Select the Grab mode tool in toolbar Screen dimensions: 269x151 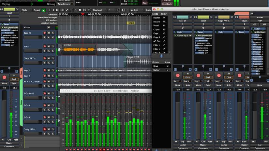click(x=44, y=10)
